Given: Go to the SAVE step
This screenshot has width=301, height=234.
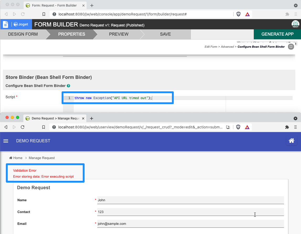Looking at the screenshot, I should pos(165,34).
